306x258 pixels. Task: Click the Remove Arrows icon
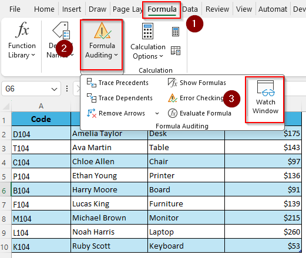pos(92,113)
